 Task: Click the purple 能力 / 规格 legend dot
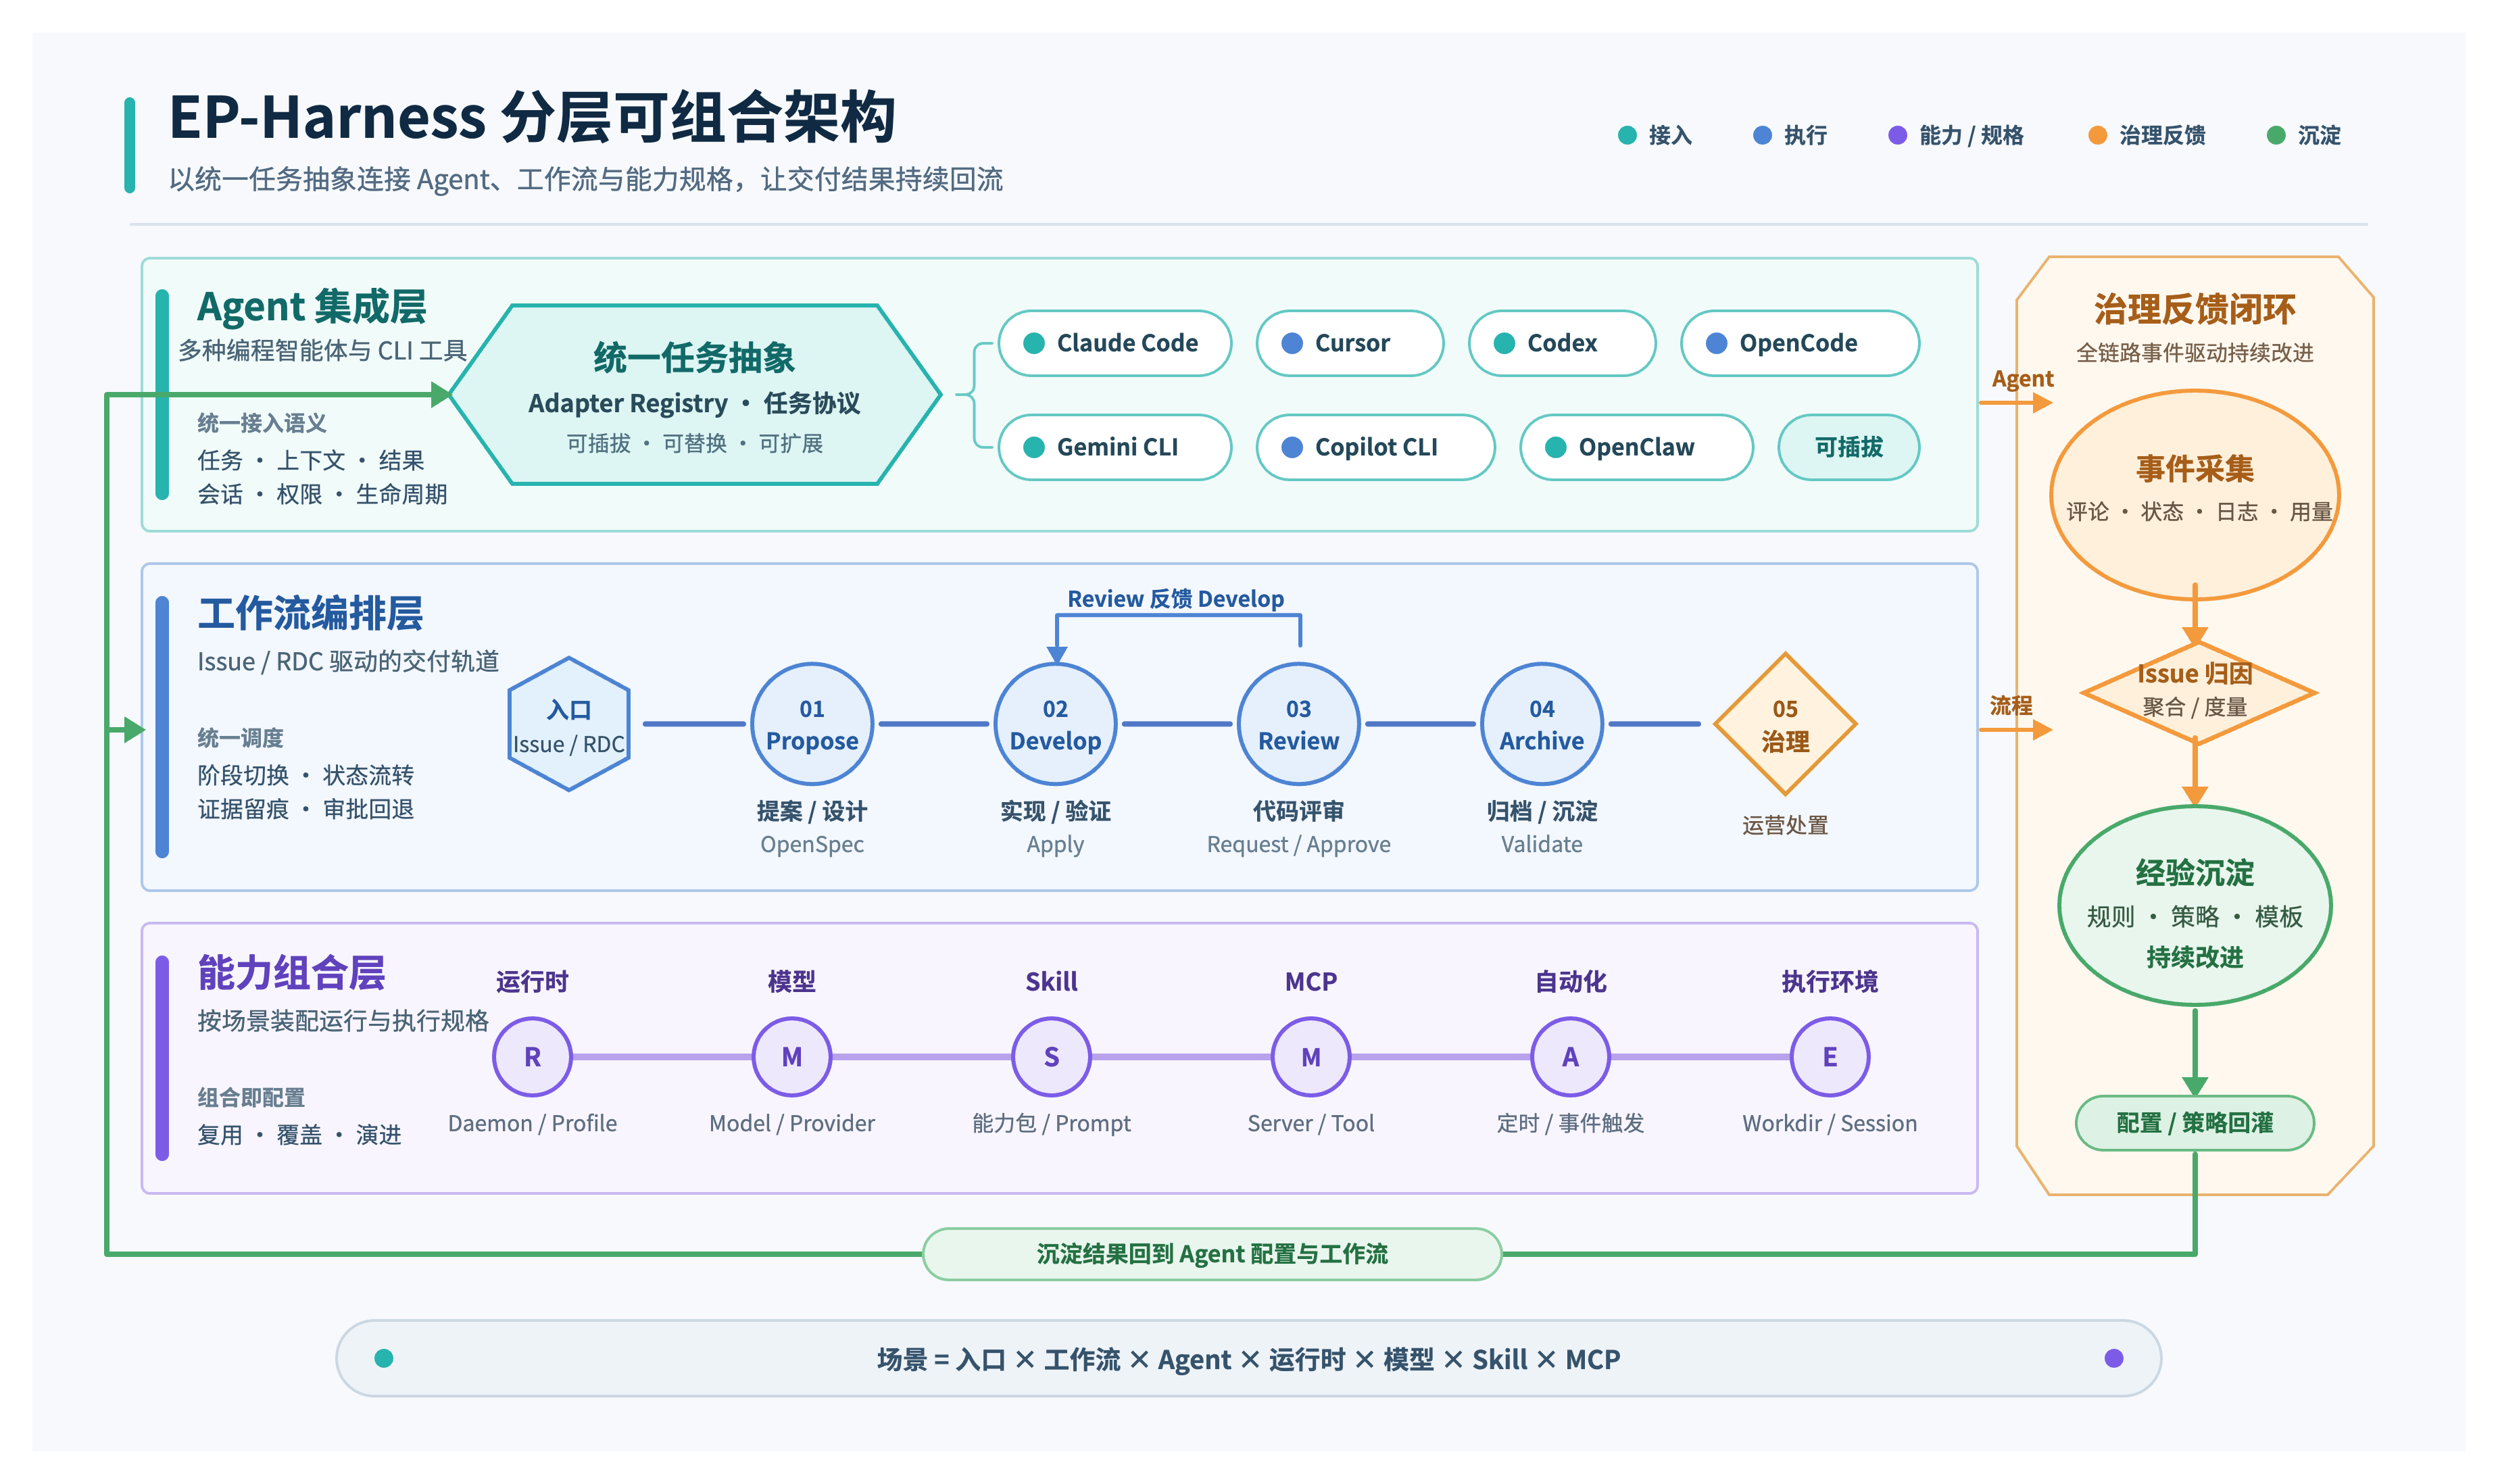coord(1896,135)
